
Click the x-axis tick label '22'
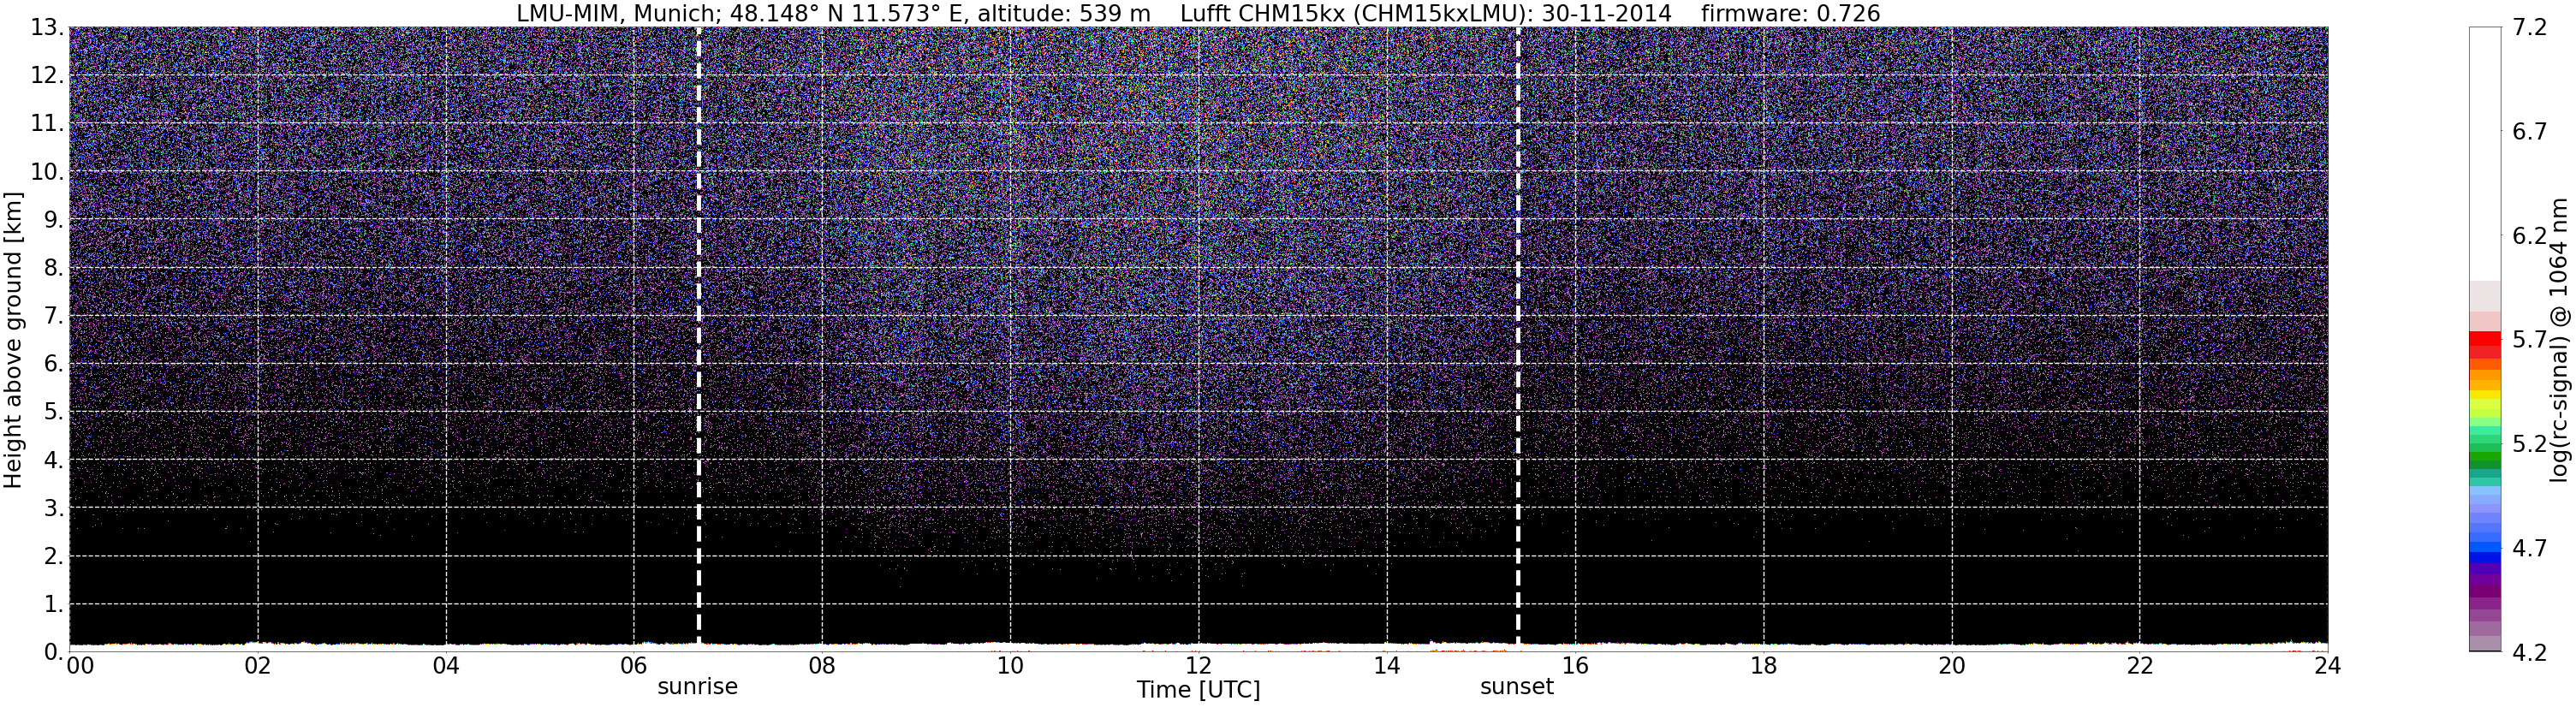[2139, 666]
